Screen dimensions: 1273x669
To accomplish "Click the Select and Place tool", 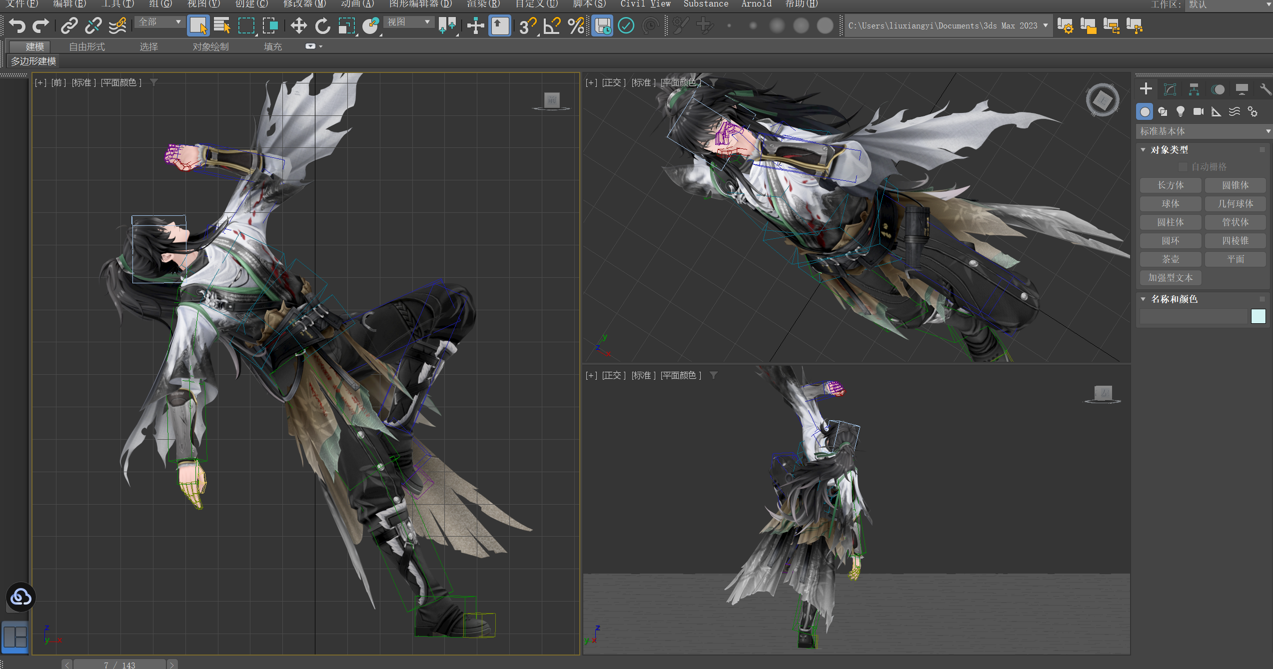I will coord(371,25).
